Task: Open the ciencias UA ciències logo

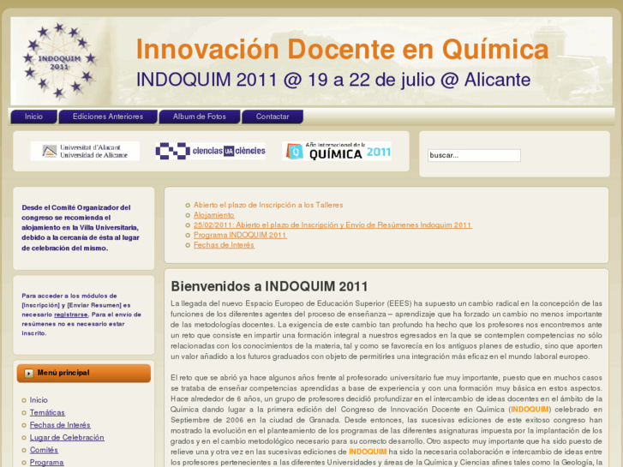Action: point(211,151)
